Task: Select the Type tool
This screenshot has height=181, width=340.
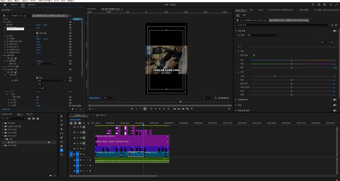Action: 62,150
